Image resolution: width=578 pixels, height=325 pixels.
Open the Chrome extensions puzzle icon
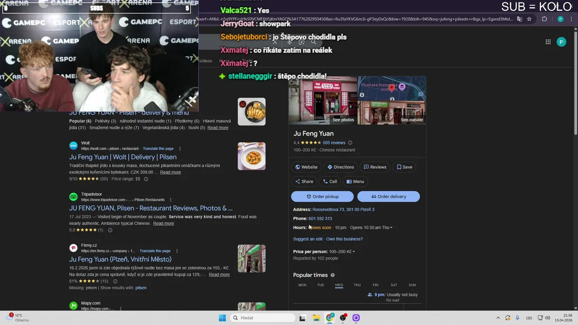(x=544, y=19)
